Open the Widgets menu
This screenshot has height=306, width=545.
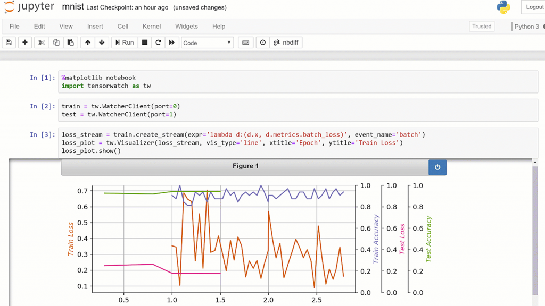186,26
